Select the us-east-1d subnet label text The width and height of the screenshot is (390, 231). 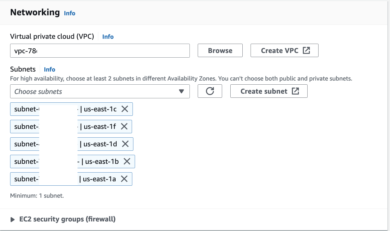click(x=100, y=144)
